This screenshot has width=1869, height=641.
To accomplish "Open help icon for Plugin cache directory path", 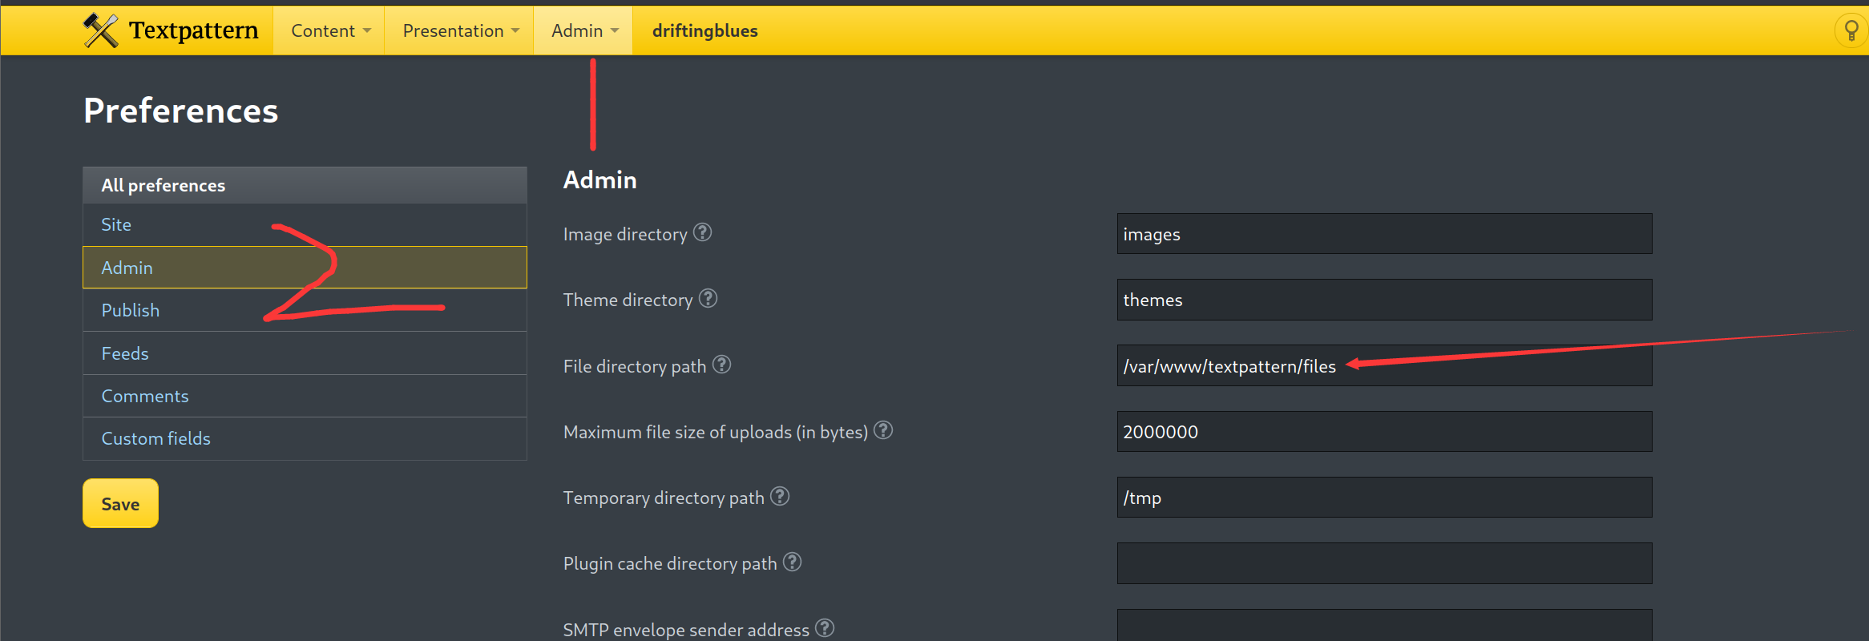I will coord(793,562).
